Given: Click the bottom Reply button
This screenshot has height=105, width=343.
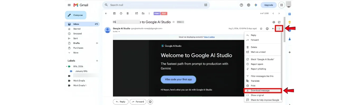Looking at the screenshot, I should click(121, 102).
